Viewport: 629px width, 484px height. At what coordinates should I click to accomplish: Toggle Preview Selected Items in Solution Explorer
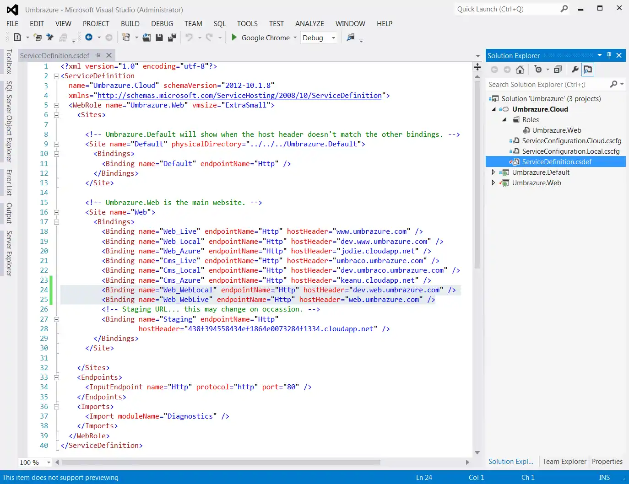point(588,70)
